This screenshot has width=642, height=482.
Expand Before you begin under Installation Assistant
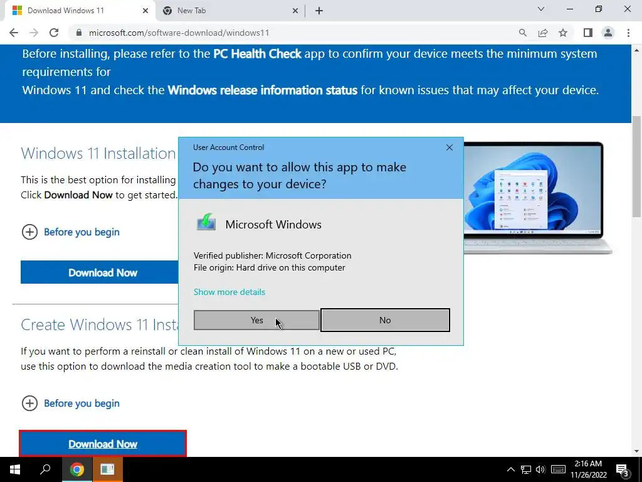point(70,232)
